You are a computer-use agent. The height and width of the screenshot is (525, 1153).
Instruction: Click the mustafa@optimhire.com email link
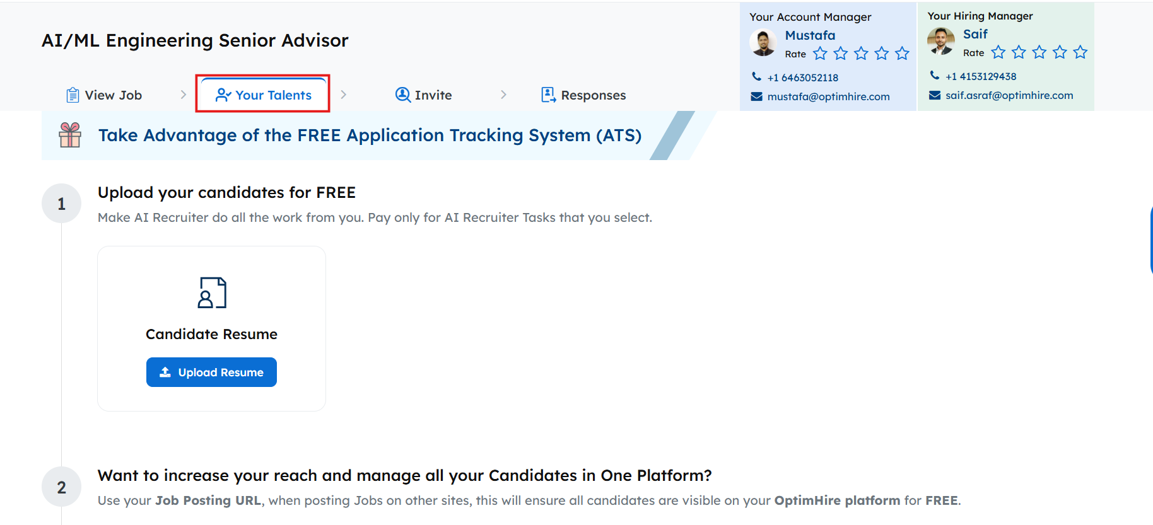click(828, 96)
